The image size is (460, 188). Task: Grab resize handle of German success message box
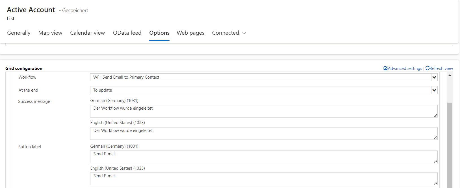coord(435,116)
